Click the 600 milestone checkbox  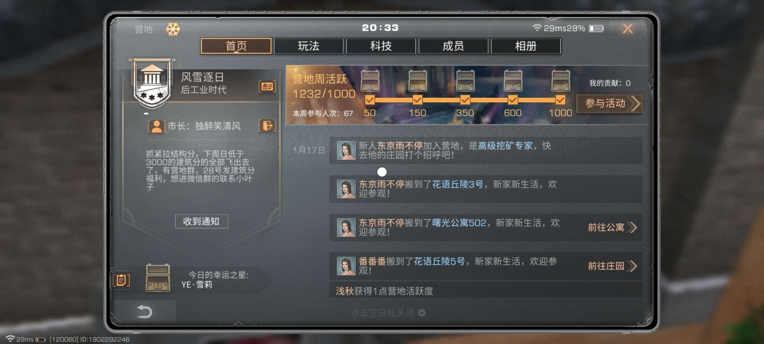[x=512, y=100]
